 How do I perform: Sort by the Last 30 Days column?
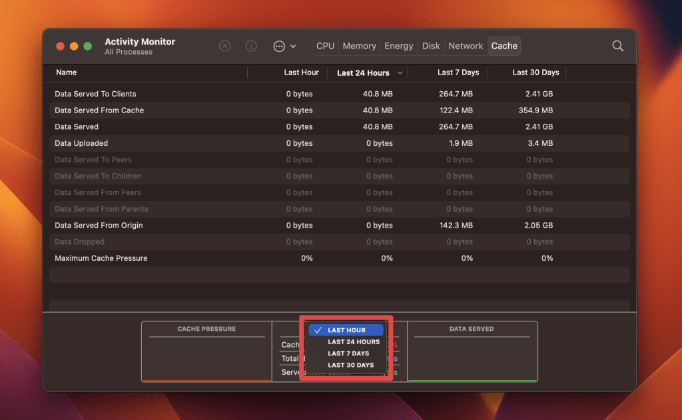pos(535,72)
